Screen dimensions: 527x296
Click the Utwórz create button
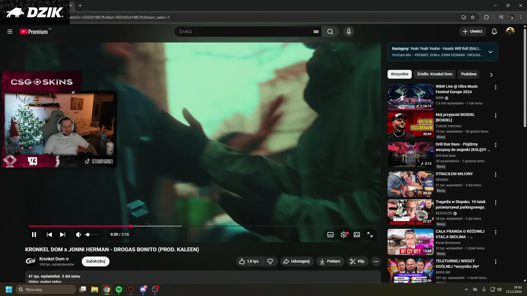coord(473,32)
